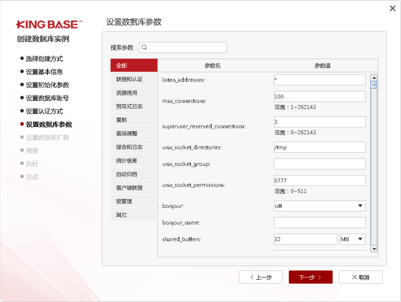The width and height of the screenshot is (401, 302).
Task: Click the 设置数据库扩展 step
Action: [x=47, y=137]
